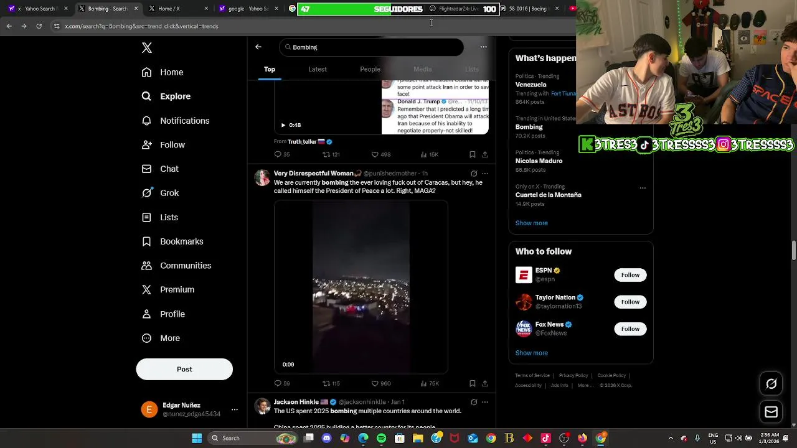Open Premium in the sidebar
Screen dimensions: 797x448
[168, 289]
